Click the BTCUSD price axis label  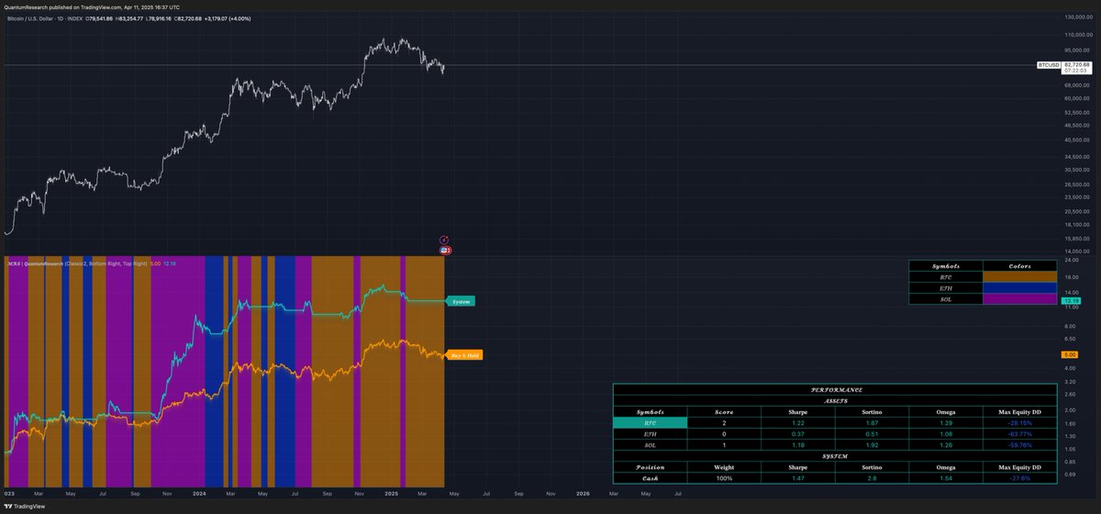click(1049, 66)
